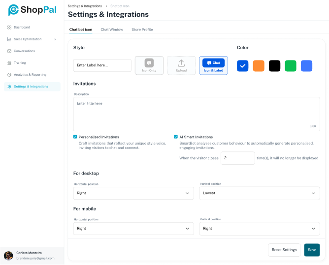The width and height of the screenshot is (329, 265).
Task: Click the Conversations envelope icon
Action: tap(9, 51)
